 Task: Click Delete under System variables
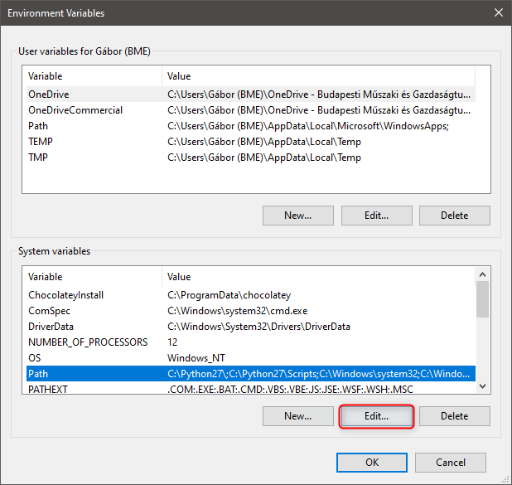pos(454,416)
